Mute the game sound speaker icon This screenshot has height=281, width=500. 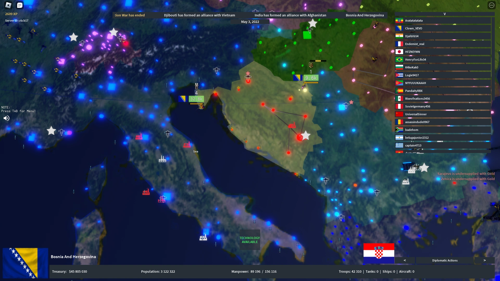tap(7, 118)
